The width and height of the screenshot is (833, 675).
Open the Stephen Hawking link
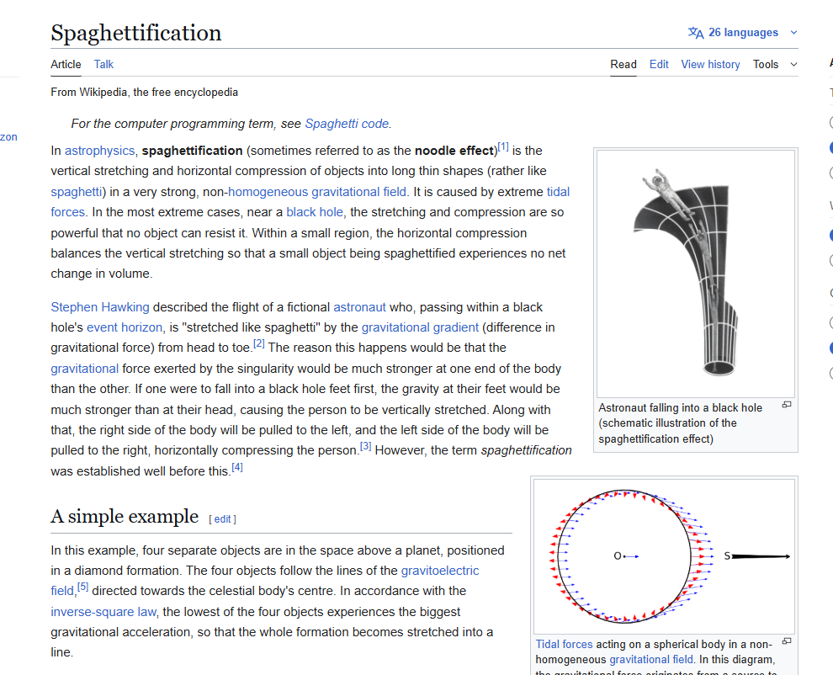tap(100, 307)
